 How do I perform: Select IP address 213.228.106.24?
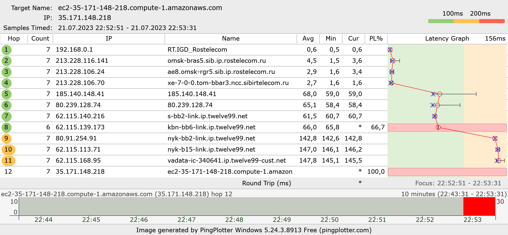click(x=80, y=72)
